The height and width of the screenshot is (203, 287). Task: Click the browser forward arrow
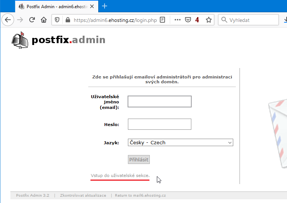[x=20, y=20]
